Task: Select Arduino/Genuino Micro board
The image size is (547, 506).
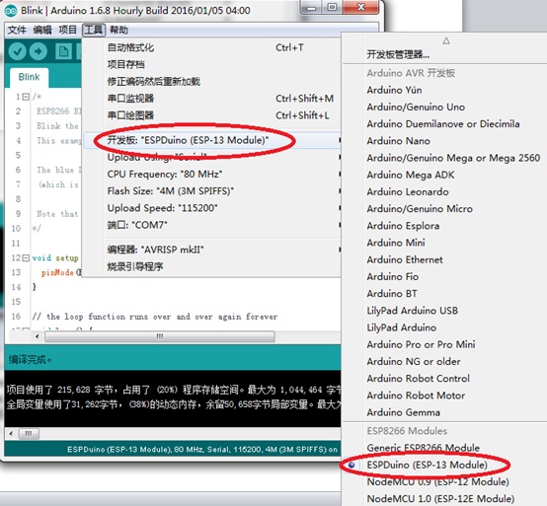Action: coord(443,209)
